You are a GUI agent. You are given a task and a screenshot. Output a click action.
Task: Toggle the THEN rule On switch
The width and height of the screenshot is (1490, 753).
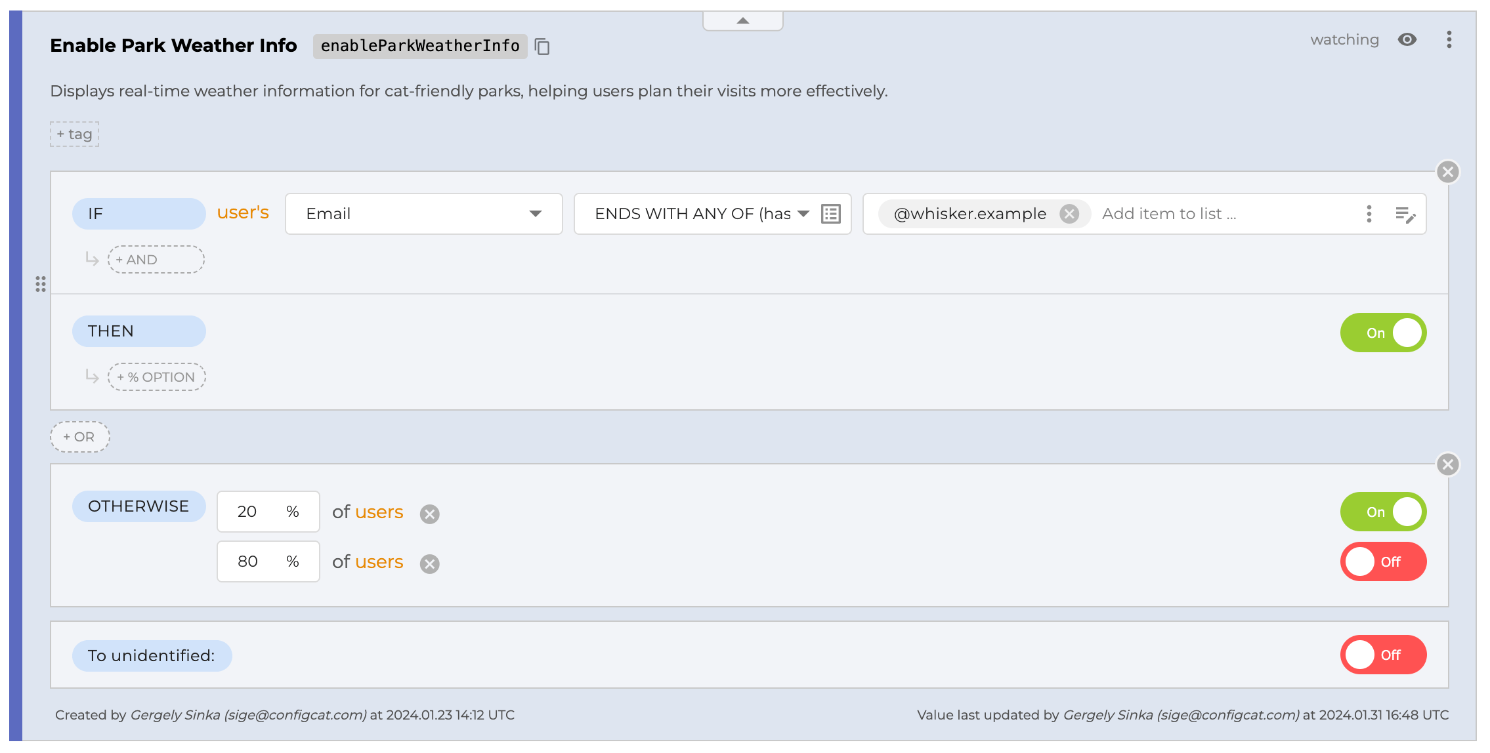(x=1383, y=333)
